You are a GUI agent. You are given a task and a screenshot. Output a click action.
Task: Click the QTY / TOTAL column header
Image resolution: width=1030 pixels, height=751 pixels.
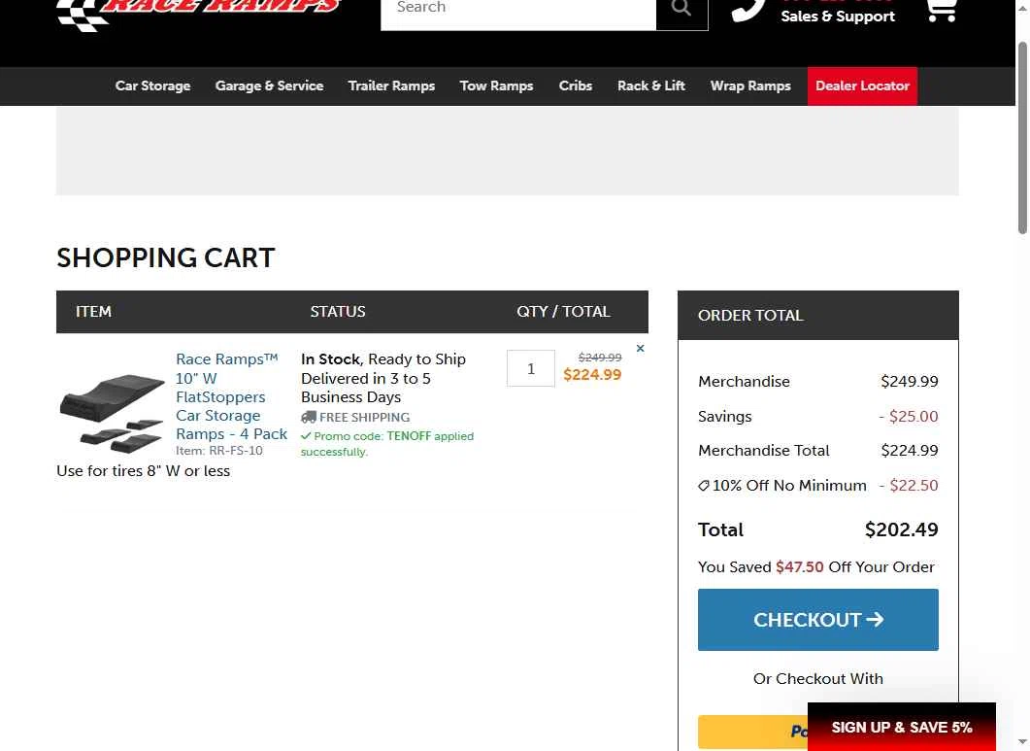click(x=563, y=311)
